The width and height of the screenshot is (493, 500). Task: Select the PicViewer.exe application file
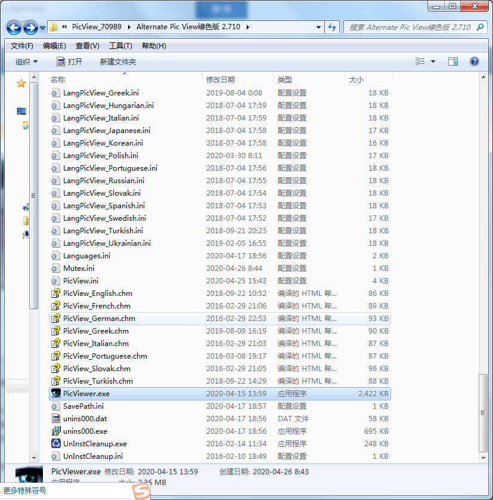pyautogui.click(x=86, y=394)
